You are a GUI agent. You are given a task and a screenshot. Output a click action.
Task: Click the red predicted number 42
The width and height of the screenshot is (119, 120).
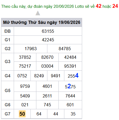[99, 6]
